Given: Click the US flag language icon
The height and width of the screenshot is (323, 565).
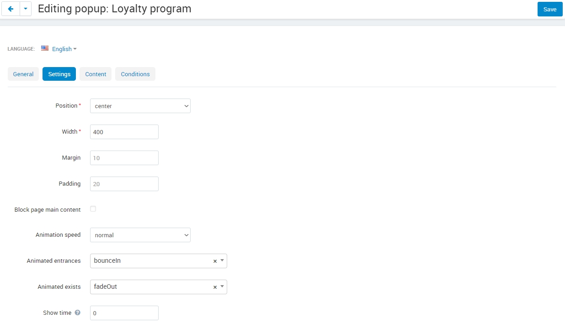Looking at the screenshot, I should (45, 48).
